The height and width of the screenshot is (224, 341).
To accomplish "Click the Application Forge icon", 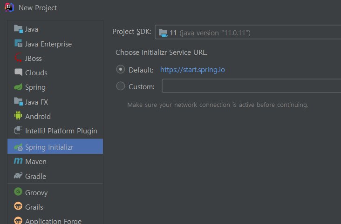I will click(x=18, y=220).
